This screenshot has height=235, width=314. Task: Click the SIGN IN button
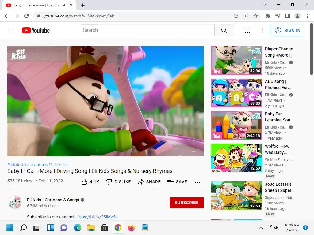point(287,30)
